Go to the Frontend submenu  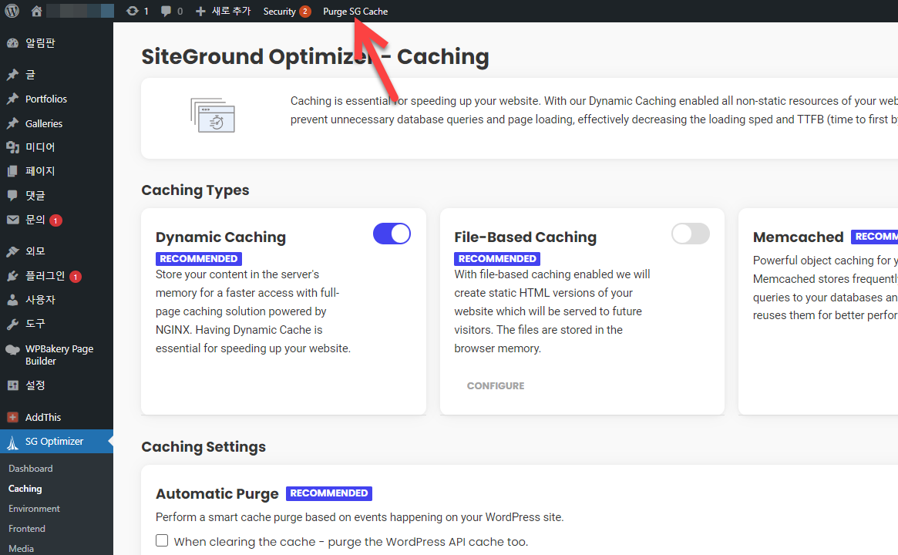click(27, 529)
